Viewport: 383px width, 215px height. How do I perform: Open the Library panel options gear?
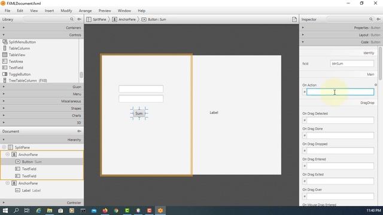(79, 19)
